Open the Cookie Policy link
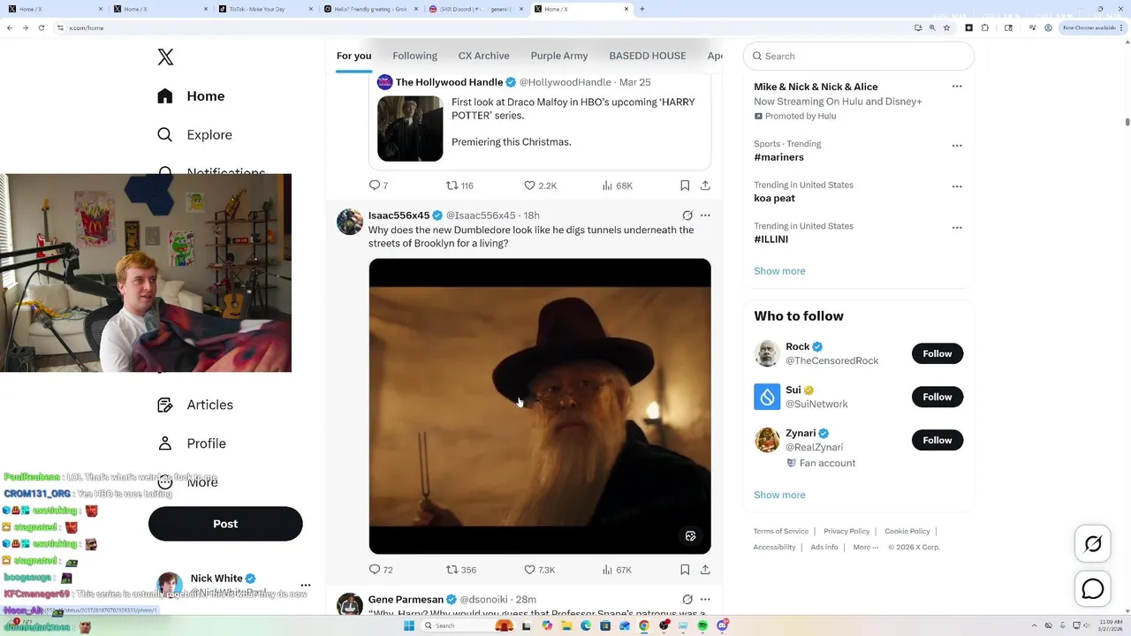Screen dimensions: 1131x636 tap(907, 531)
